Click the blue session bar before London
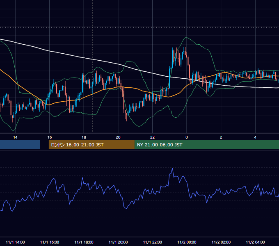This screenshot has height=246, width=279. pos(20,145)
